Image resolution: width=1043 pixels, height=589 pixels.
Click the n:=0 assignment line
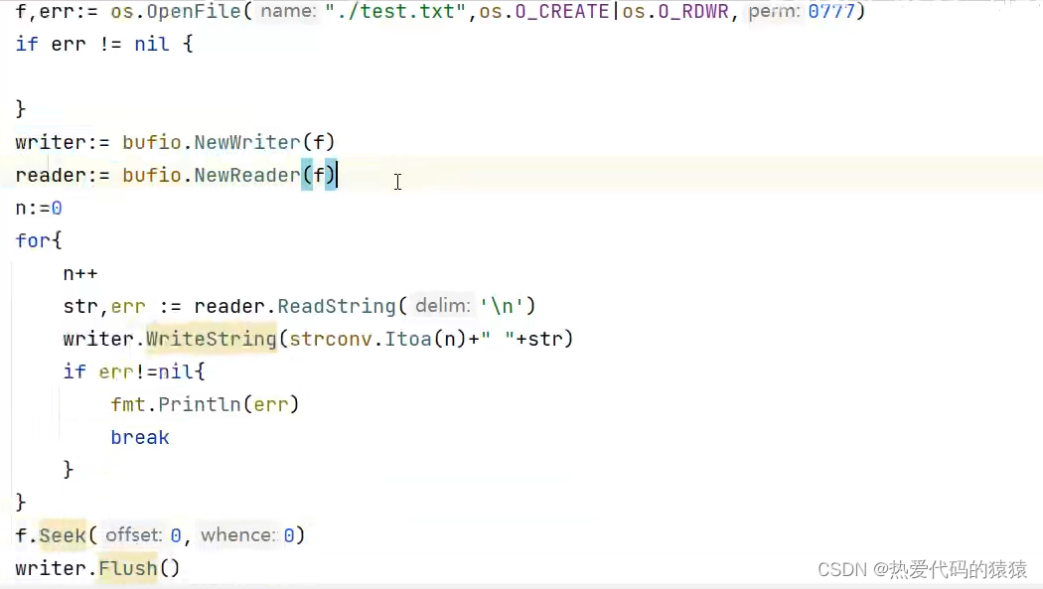click(39, 208)
